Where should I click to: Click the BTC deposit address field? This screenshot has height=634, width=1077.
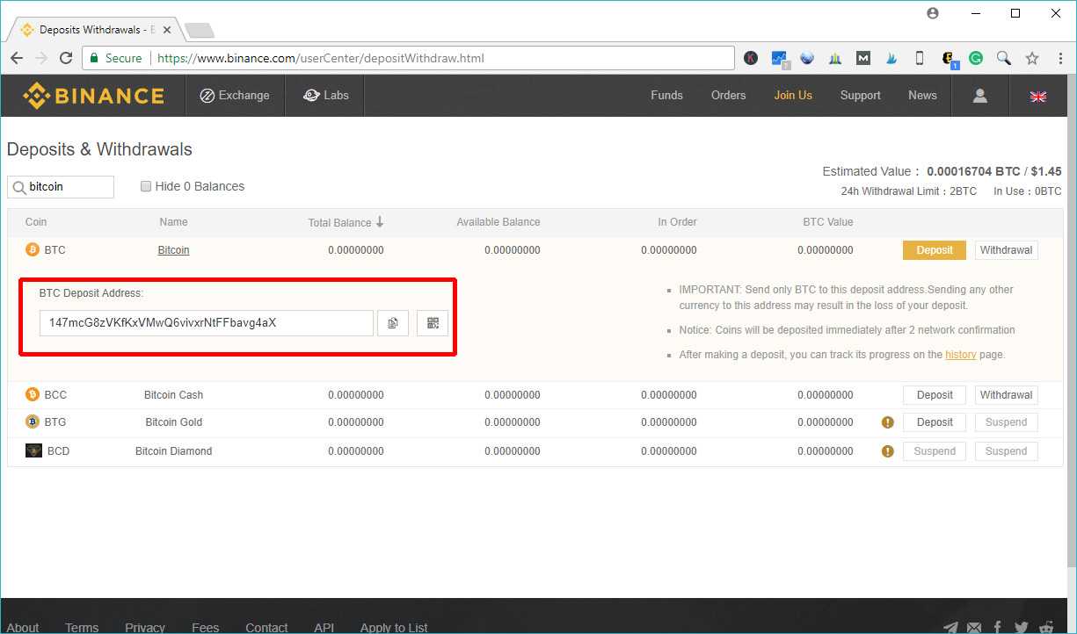coord(207,323)
